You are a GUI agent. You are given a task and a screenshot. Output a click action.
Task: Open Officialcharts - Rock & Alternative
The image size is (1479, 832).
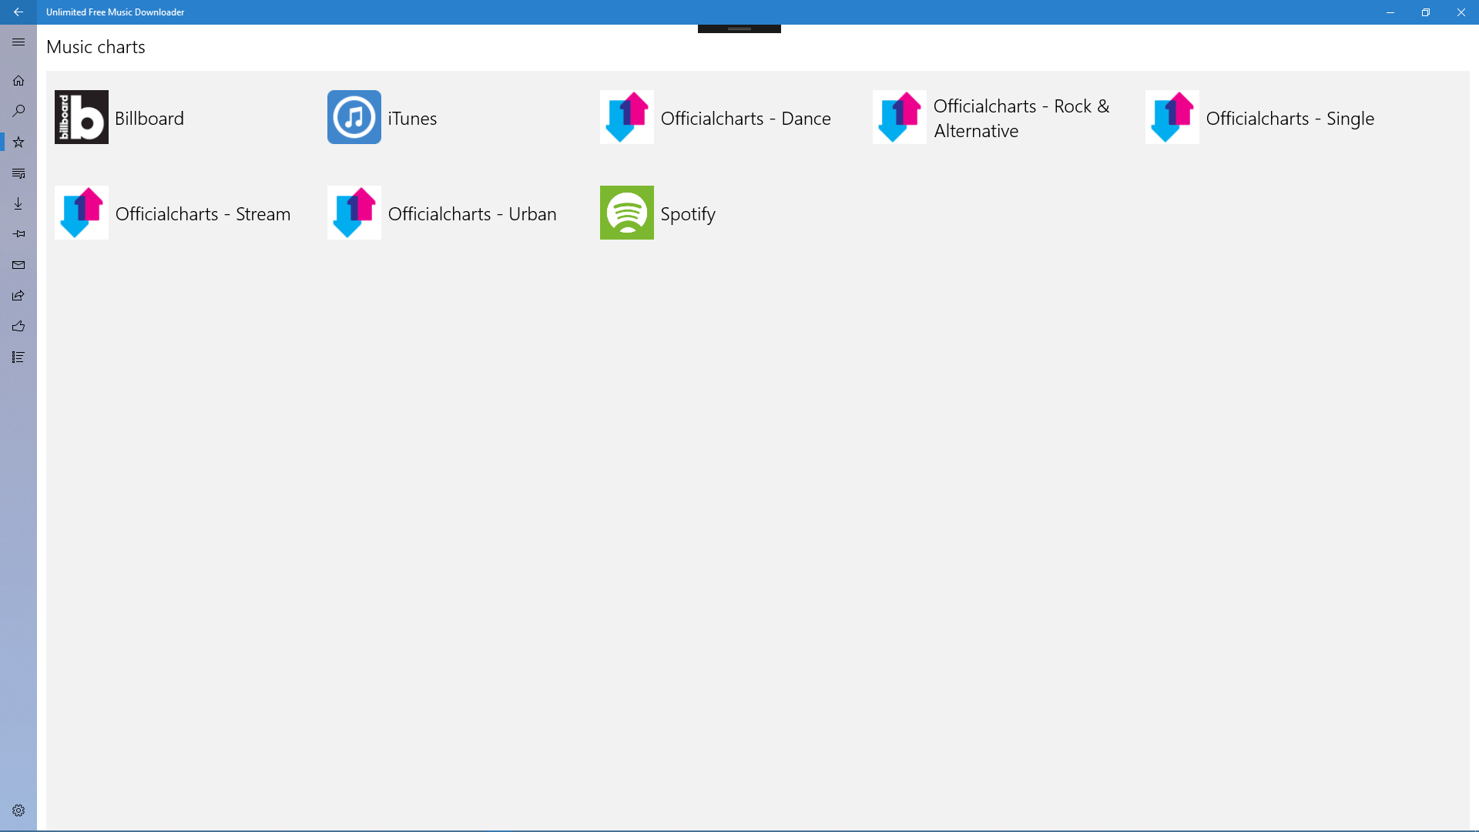point(994,117)
